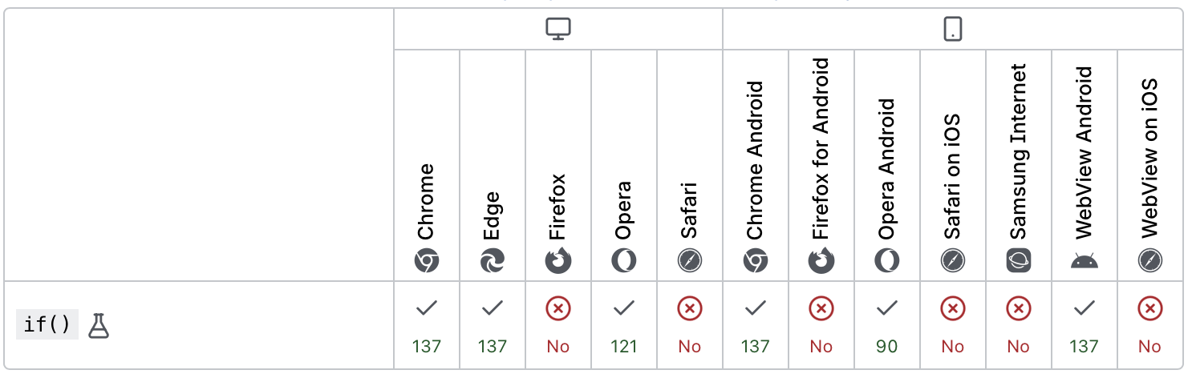Click the Firefox desktop browser logo

(558, 261)
